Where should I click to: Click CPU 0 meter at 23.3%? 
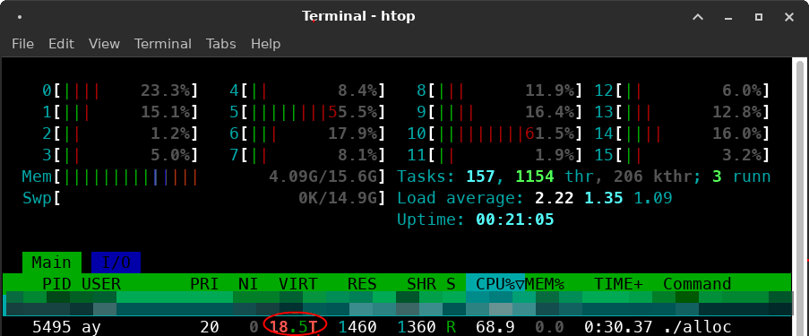(x=120, y=90)
